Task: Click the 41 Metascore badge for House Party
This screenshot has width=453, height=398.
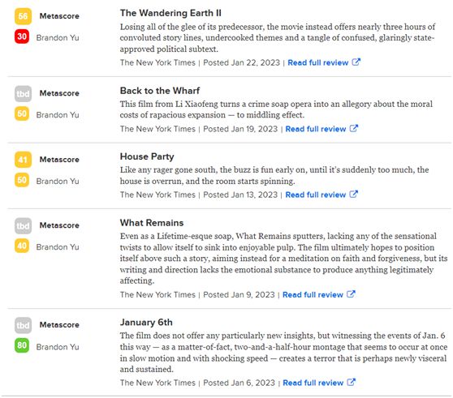Action: [23, 160]
